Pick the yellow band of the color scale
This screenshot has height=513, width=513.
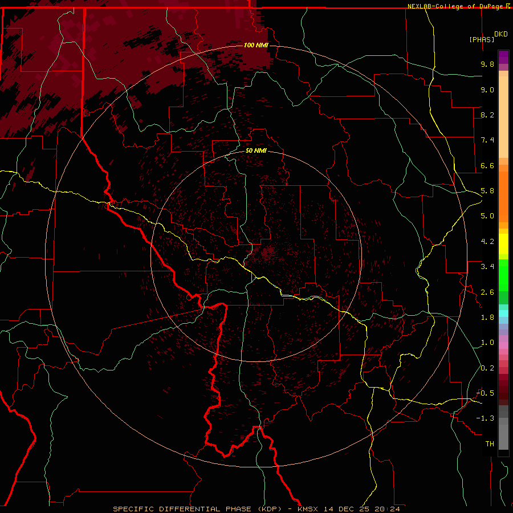click(503, 244)
